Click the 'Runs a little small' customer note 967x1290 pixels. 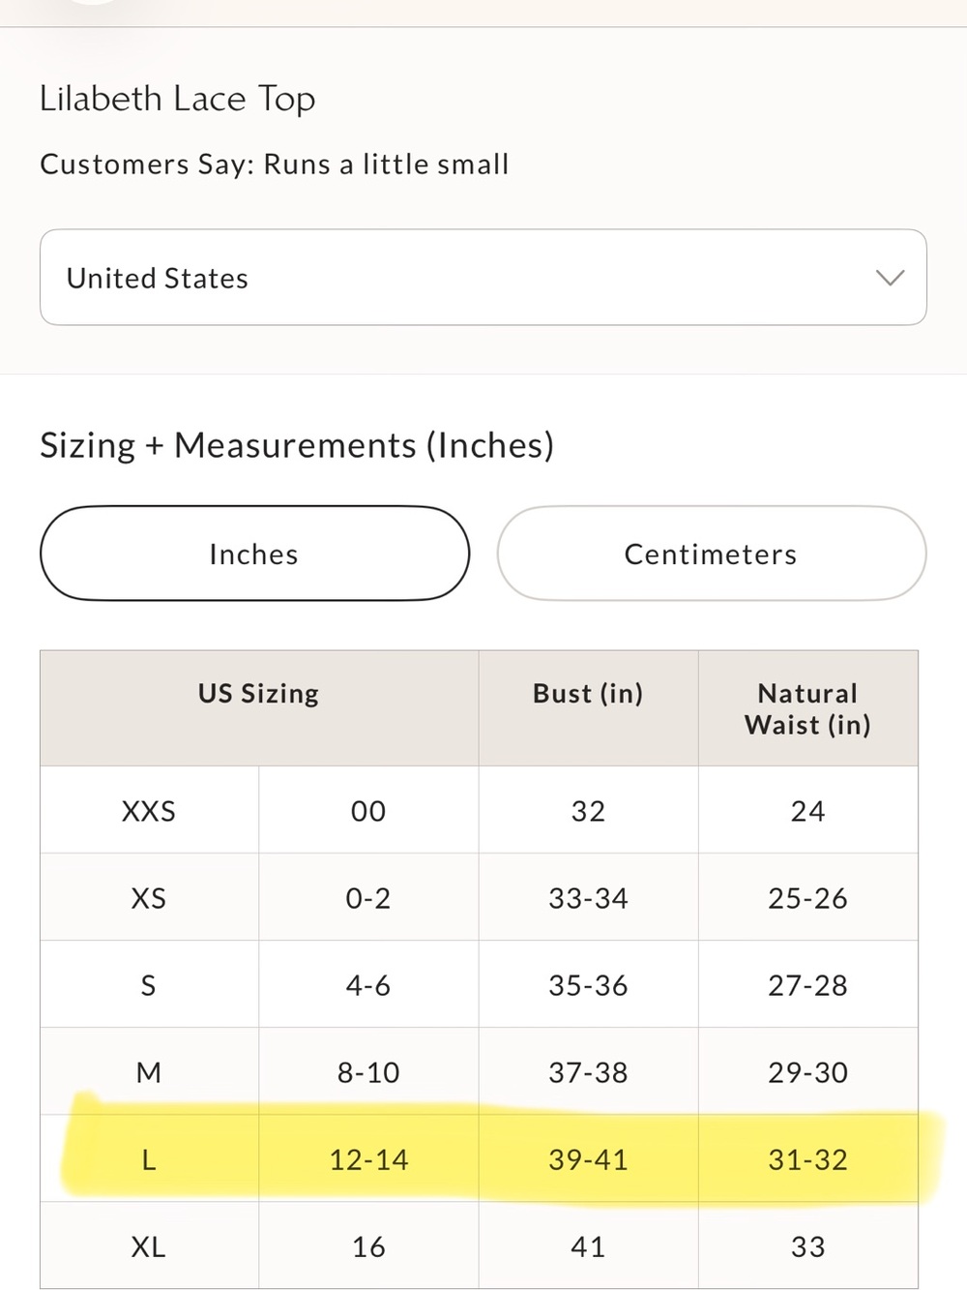point(386,164)
